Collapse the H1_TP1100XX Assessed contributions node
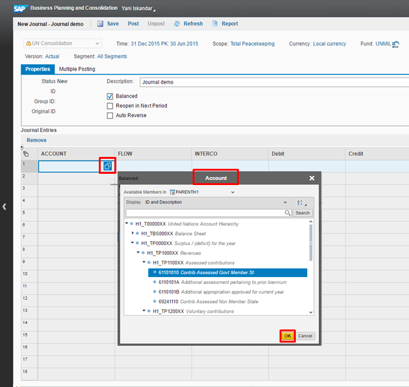409x387 pixels. [144, 262]
